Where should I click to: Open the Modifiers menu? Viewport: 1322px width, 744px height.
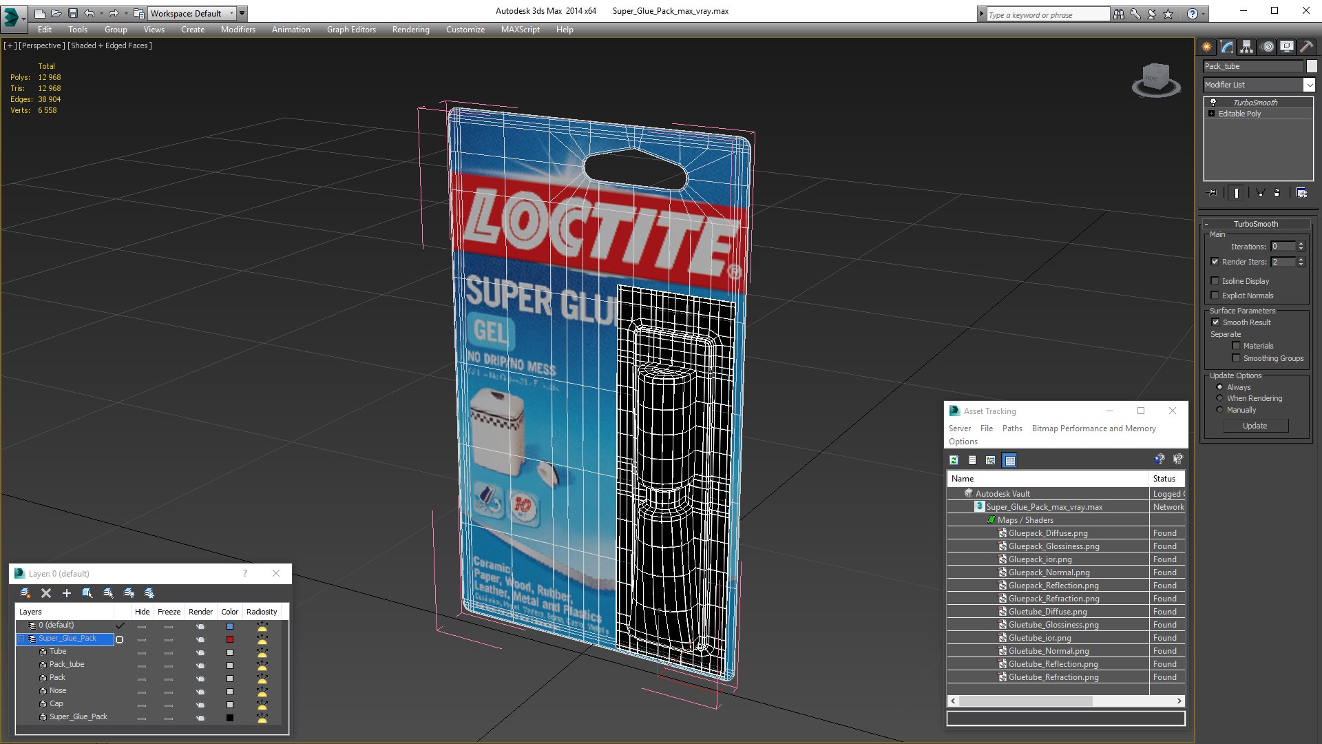pyautogui.click(x=238, y=30)
